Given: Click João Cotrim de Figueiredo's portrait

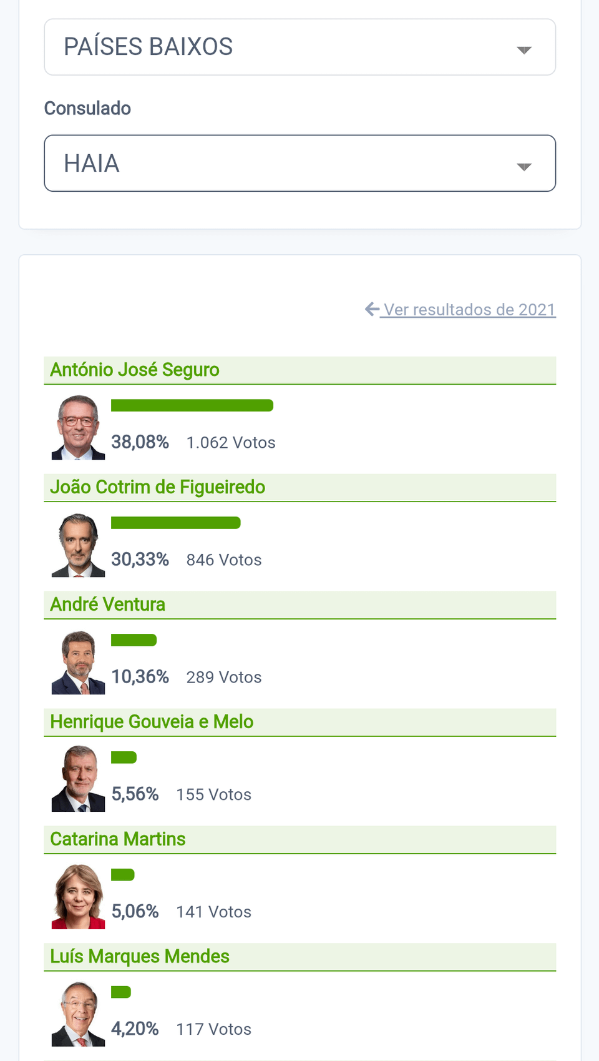Looking at the screenshot, I should (78, 545).
